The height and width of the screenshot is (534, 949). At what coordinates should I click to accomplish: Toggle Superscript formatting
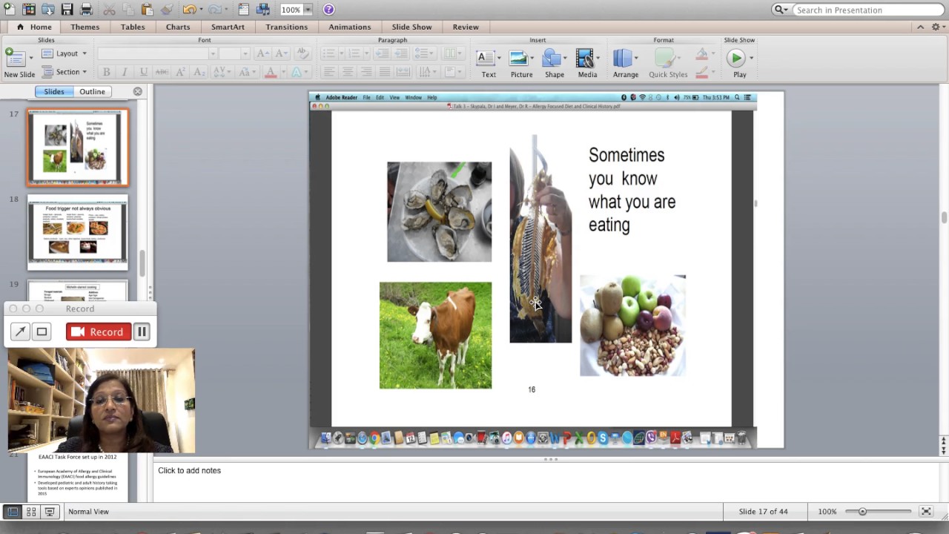pyautogui.click(x=181, y=72)
